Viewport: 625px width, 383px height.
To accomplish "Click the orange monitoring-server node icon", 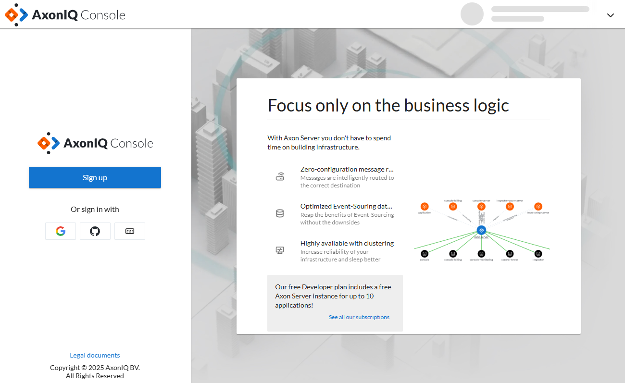I will [538, 206].
